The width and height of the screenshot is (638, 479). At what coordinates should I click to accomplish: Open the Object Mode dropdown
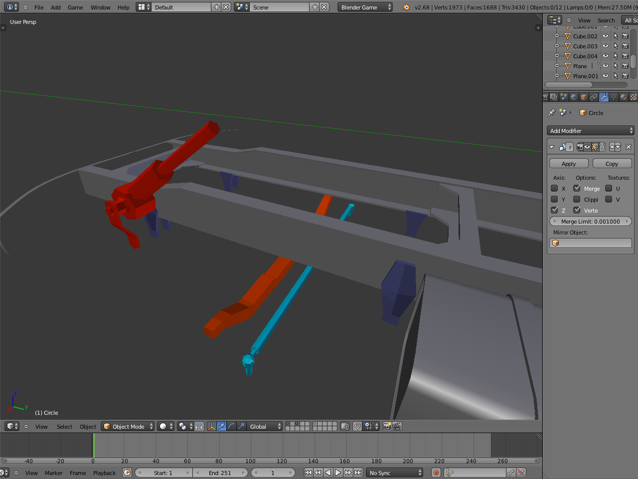coord(128,426)
